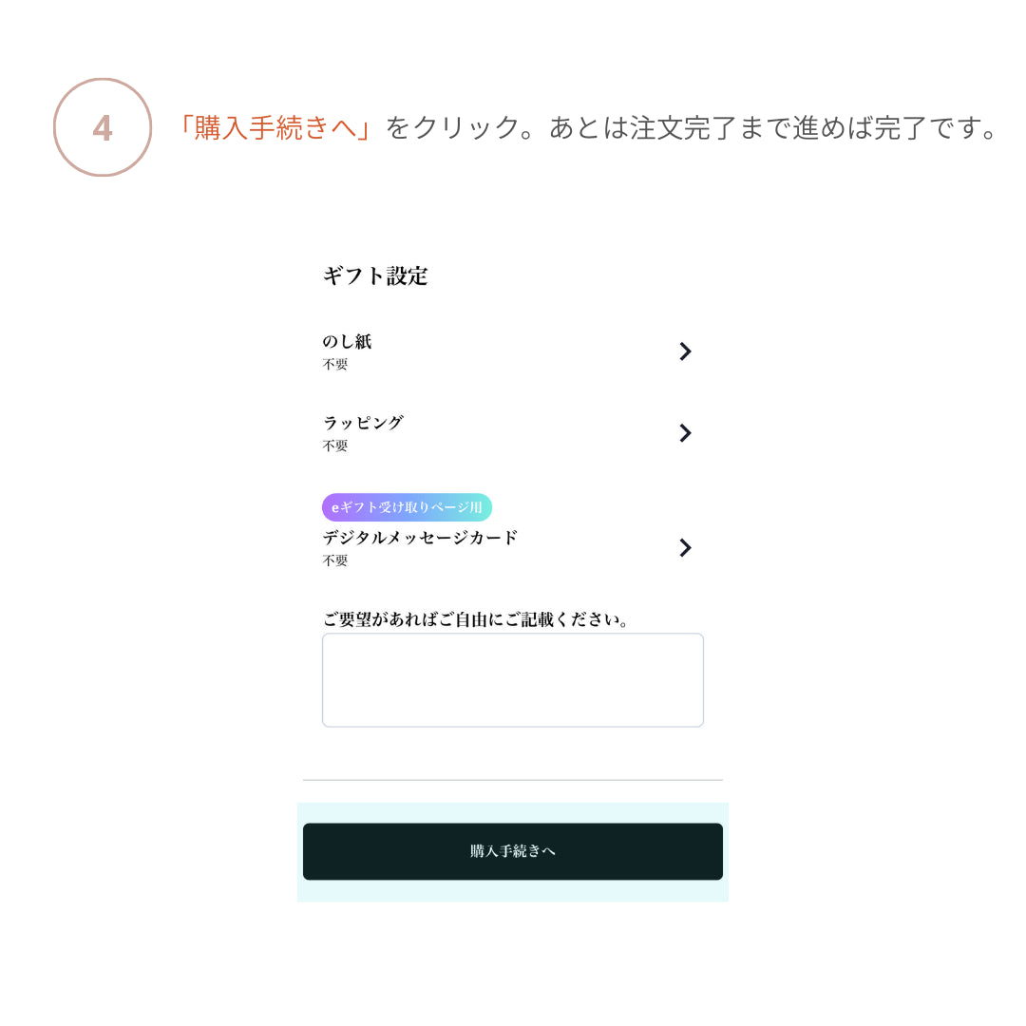Click the をクリック text in the instruction
1026x1026 pixels.
coord(452,127)
